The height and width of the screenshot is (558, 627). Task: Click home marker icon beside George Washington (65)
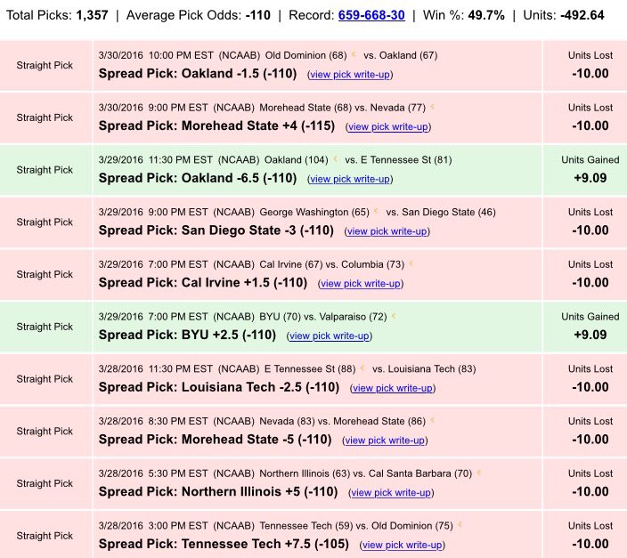tap(376, 211)
